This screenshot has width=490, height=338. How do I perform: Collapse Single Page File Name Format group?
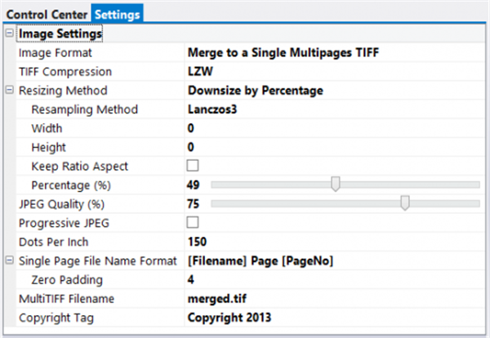tap(9, 260)
